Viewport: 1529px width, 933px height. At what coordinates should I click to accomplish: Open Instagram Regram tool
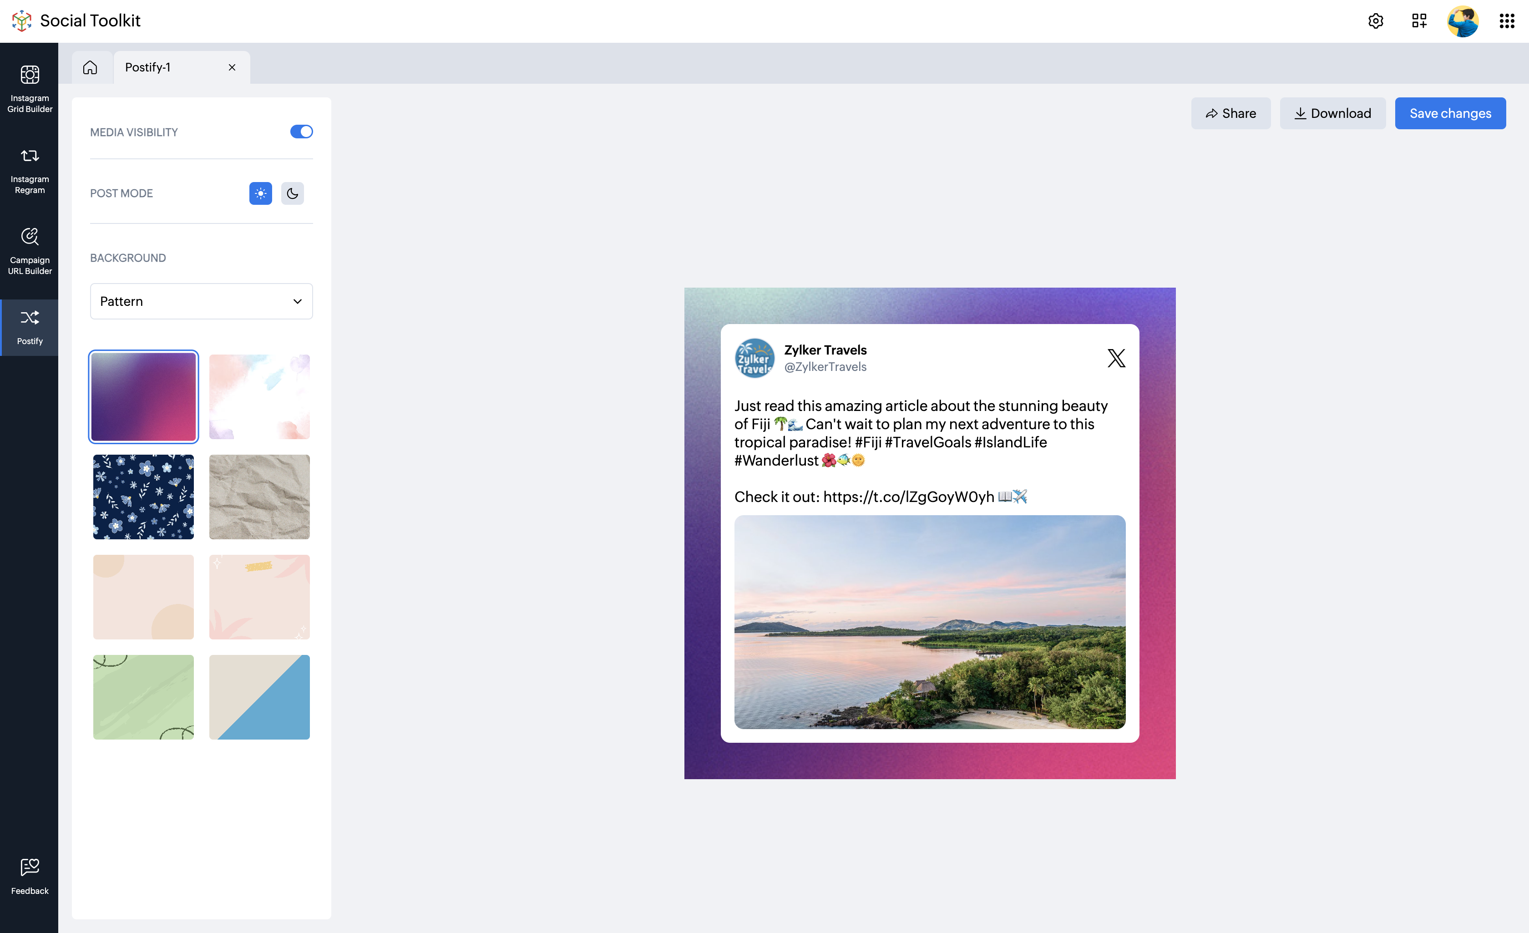click(29, 169)
